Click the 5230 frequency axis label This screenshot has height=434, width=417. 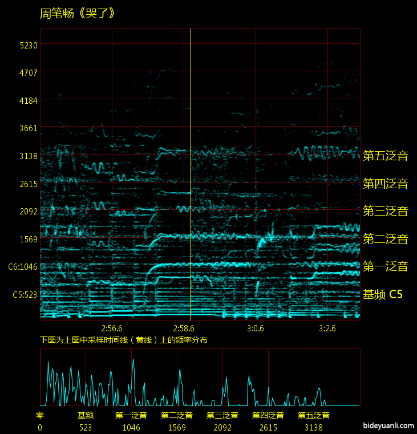point(28,45)
